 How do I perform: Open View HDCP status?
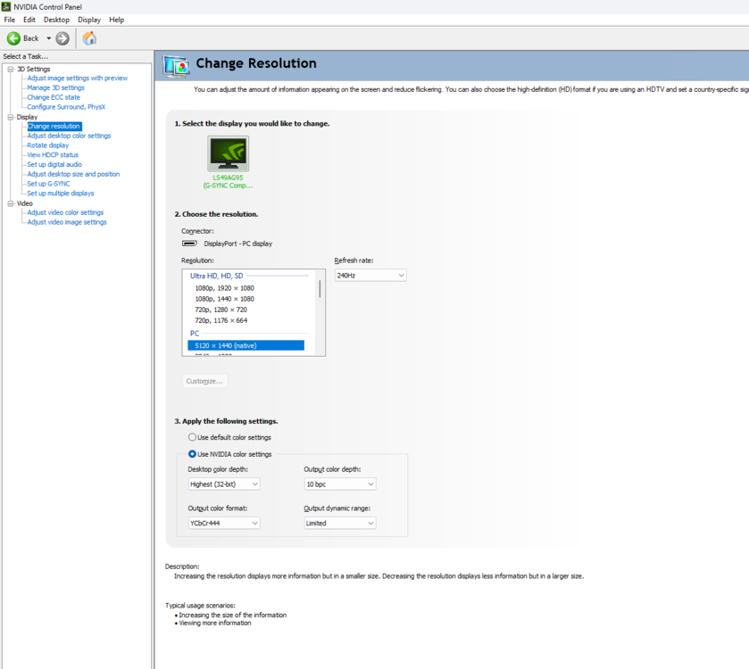click(53, 155)
